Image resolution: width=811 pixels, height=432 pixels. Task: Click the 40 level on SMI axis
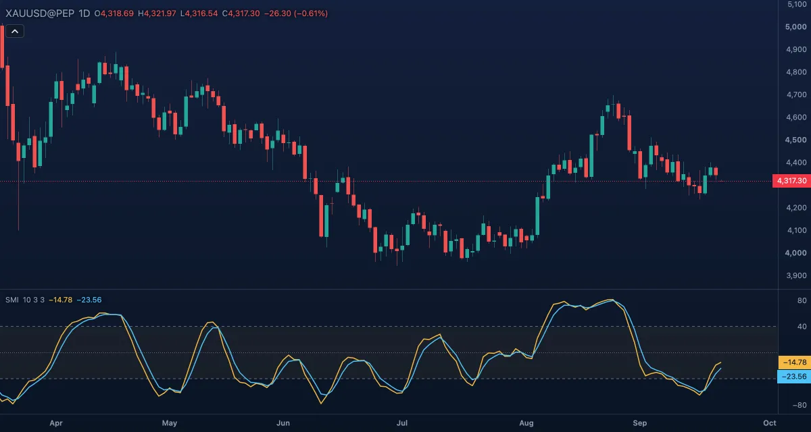(801, 327)
